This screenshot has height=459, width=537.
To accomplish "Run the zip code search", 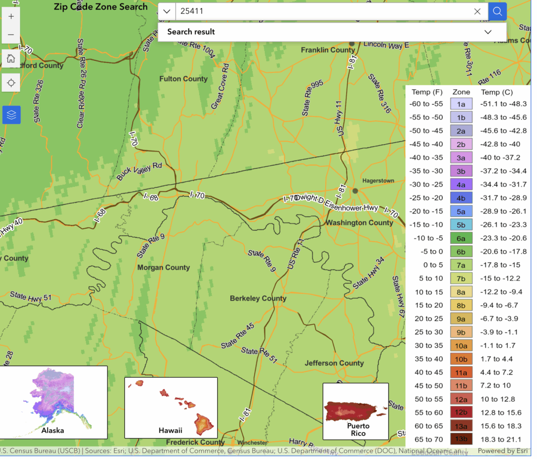I will click(x=497, y=11).
